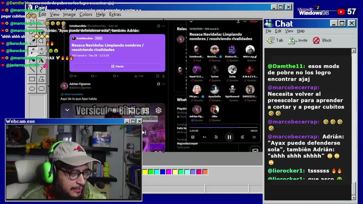363x204 pixels.
Task: Share the Space via top share icon
Action: [238, 22]
